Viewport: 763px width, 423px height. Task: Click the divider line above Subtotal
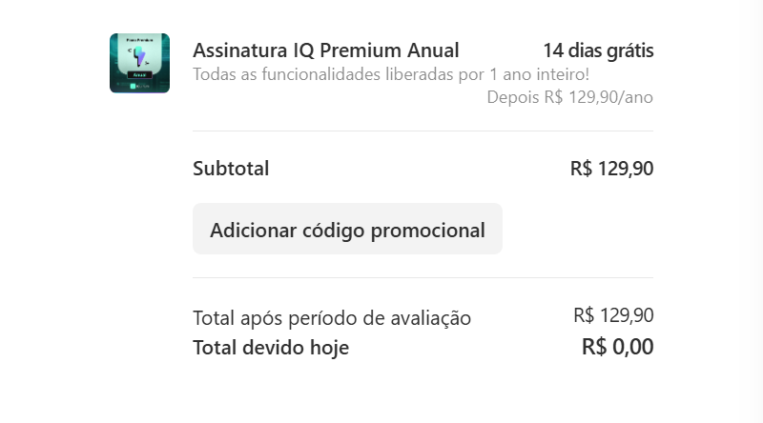[423, 131]
